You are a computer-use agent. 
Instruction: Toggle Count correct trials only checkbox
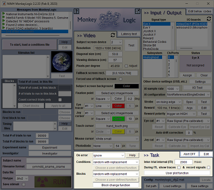[60, 100]
